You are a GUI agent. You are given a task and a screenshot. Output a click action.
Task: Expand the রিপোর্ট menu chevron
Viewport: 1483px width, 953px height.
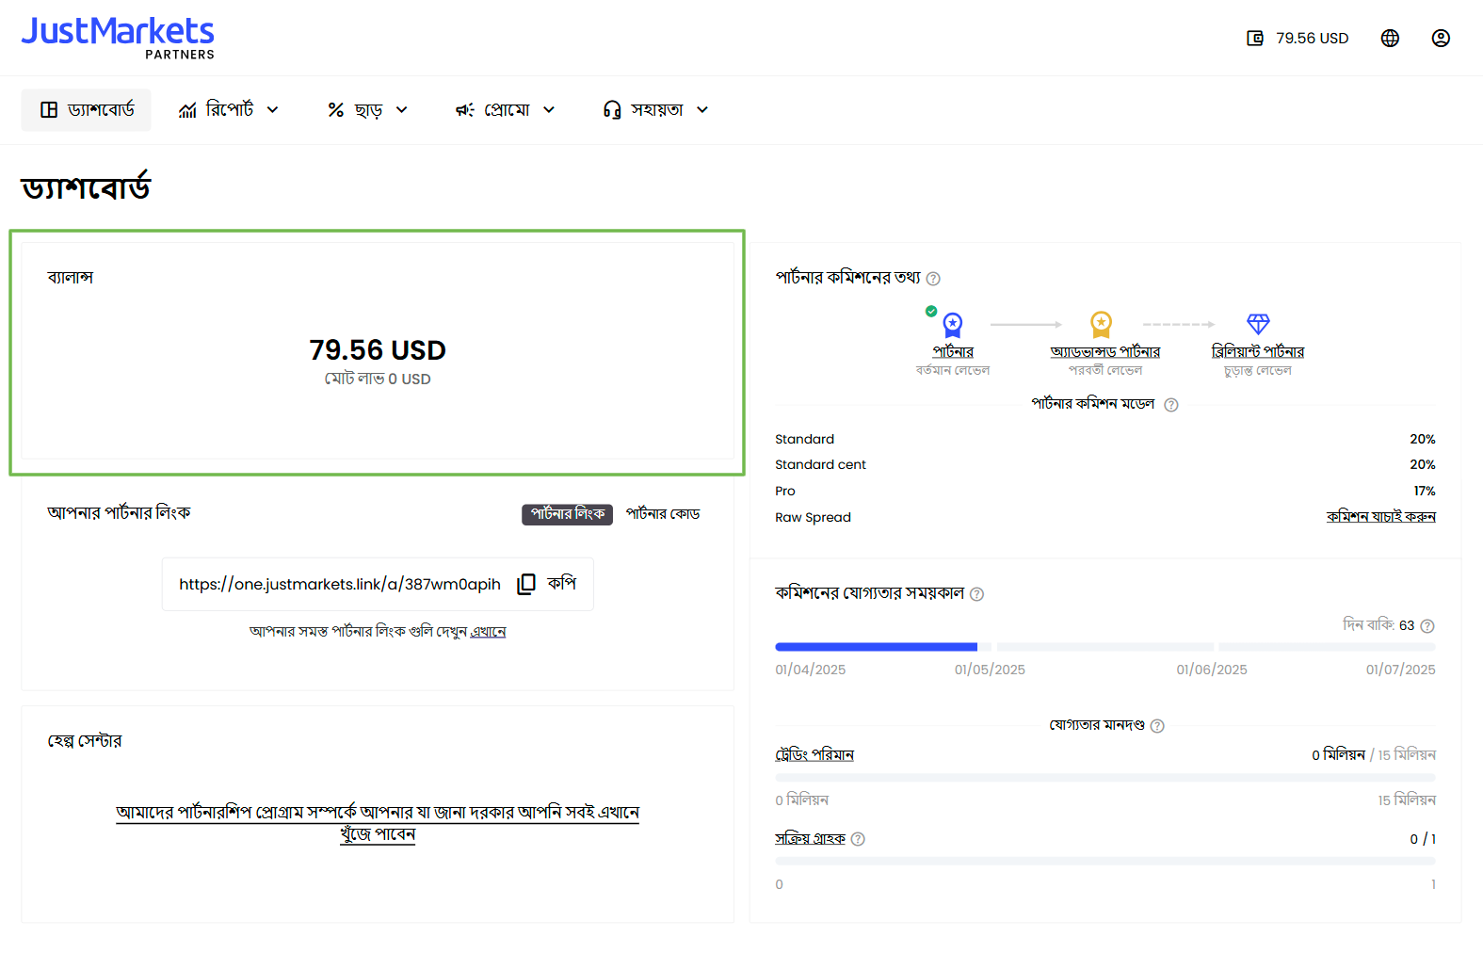click(273, 110)
